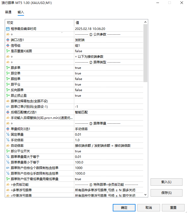Click the 01 icon beside 跟单账户总持仓个数限制

[x=8, y=168]
